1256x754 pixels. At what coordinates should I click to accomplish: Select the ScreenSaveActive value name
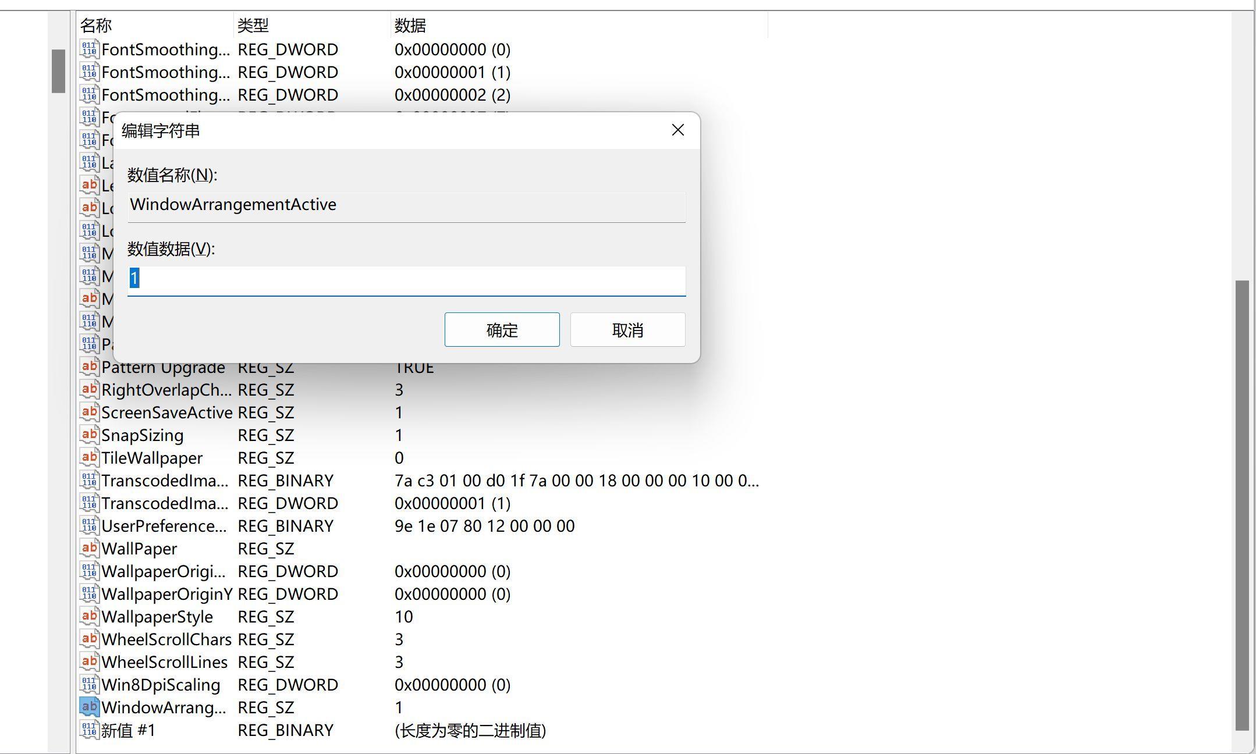point(167,412)
